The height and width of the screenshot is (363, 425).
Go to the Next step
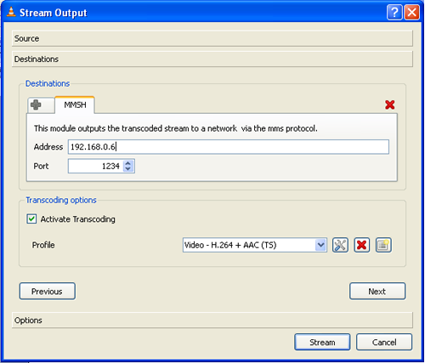(x=377, y=291)
